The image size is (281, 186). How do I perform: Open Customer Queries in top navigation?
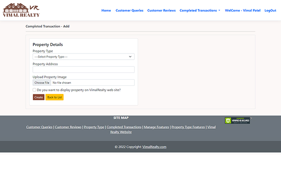click(130, 10)
